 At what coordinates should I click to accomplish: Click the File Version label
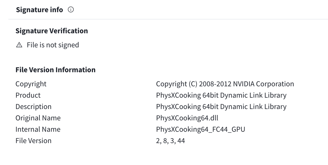pyautogui.click(x=34, y=141)
